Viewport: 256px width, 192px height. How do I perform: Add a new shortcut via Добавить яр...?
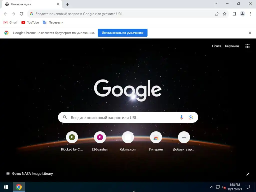(x=184, y=141)
